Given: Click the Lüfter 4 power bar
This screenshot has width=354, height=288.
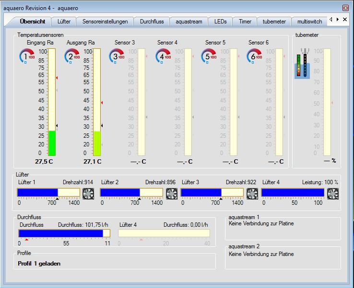Looking at the screenshot, I should click(x=293, y=193).
